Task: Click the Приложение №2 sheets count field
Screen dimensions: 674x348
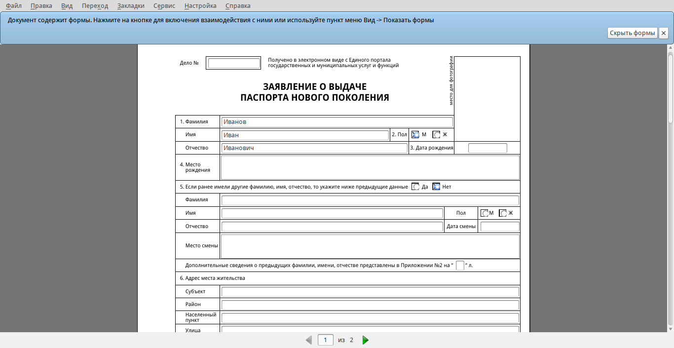Action: [x=460, y=266]
